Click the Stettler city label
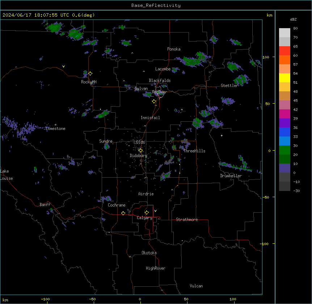312x304 pixels. tap(229, 86)
